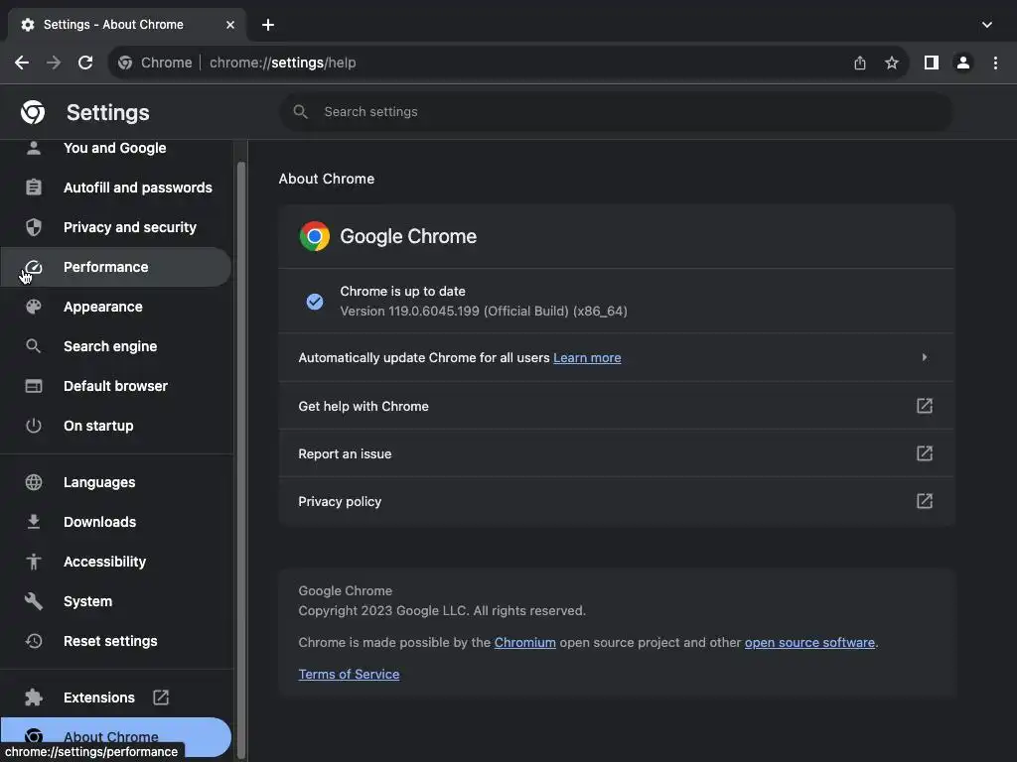Close the Settings - About Chrome tab
The image size is (1017, 762).
click(x=230, y=25)
